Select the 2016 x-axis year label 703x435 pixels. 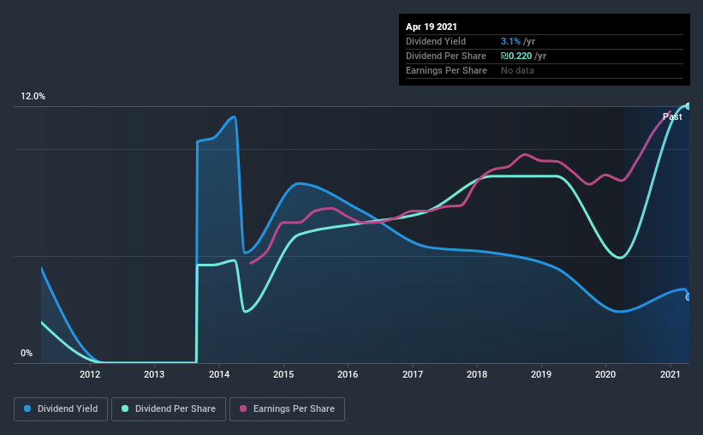348,374
